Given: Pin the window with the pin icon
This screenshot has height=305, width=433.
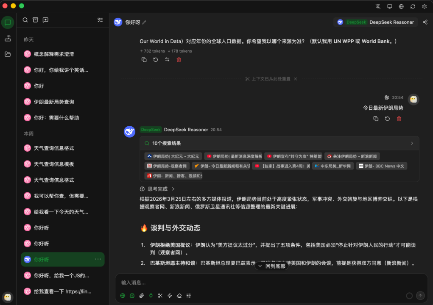Looking at the screenshot, I should (378, 6).
